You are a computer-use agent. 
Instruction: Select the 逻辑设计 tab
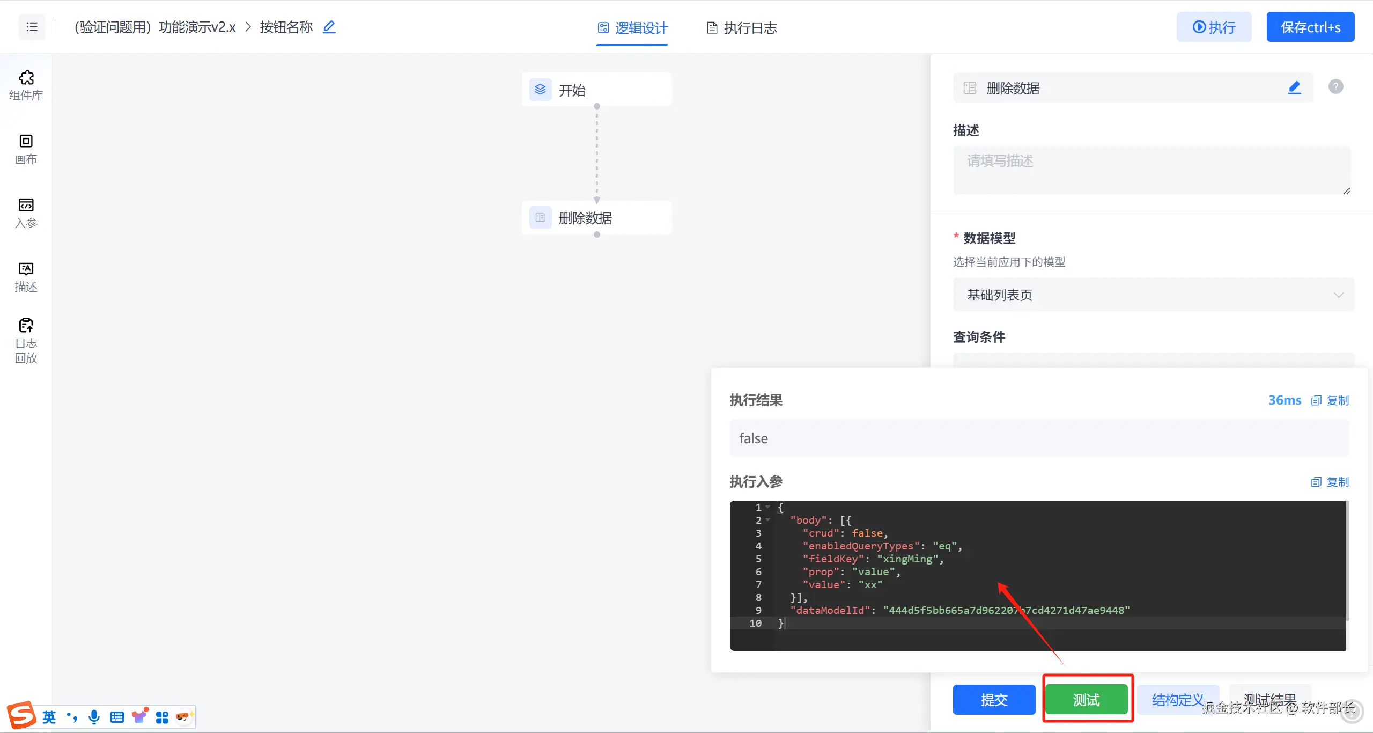[632, 28]
